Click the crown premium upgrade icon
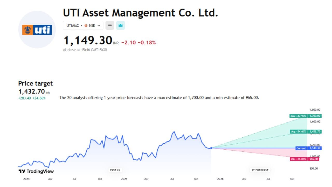This screenshot has height=187, width=332. pyautogui.click(x=120, y=25)
